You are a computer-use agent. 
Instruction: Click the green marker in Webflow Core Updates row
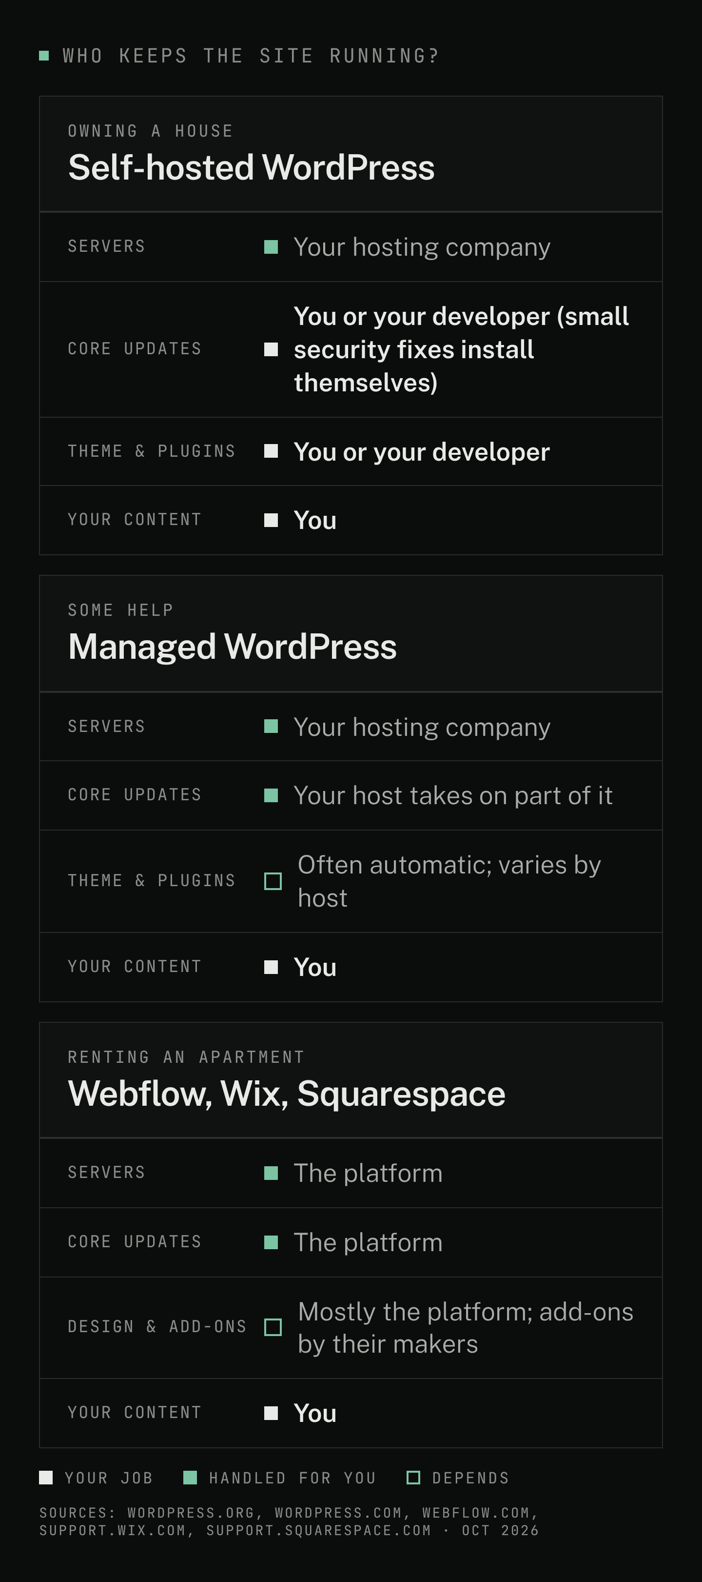tap(271, 1242)
